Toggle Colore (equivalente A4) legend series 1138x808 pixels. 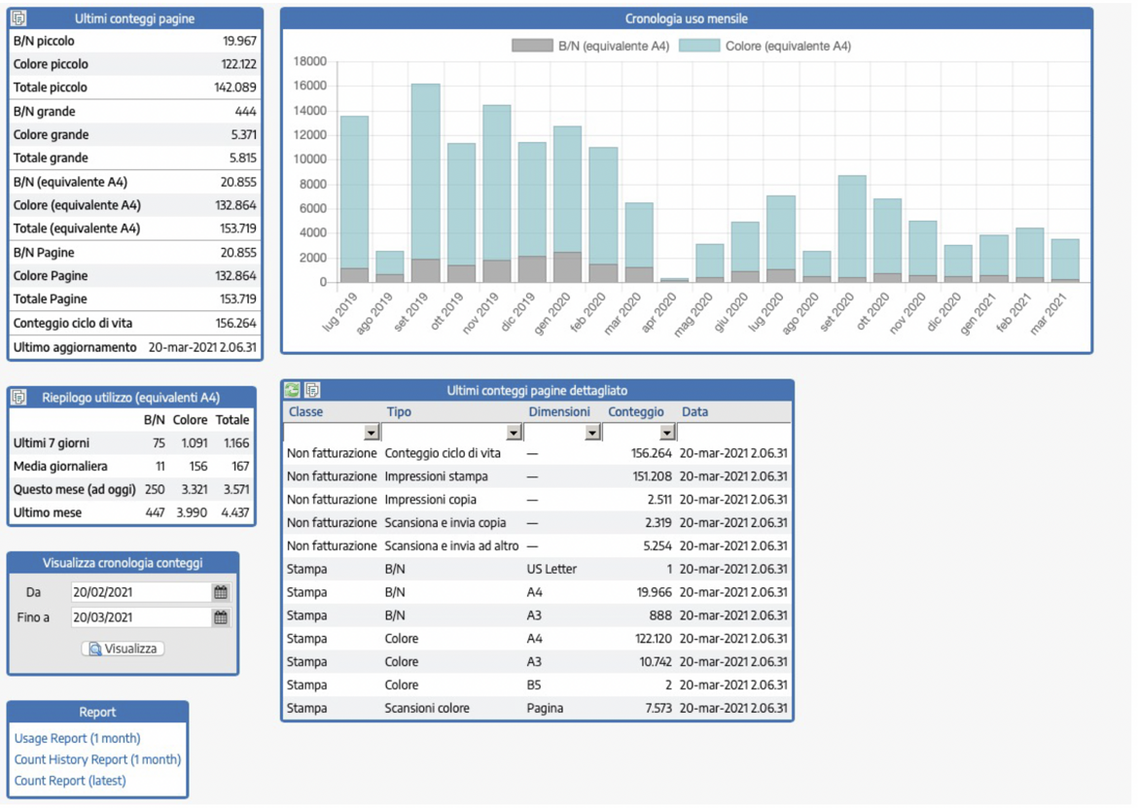click(765, 46)
